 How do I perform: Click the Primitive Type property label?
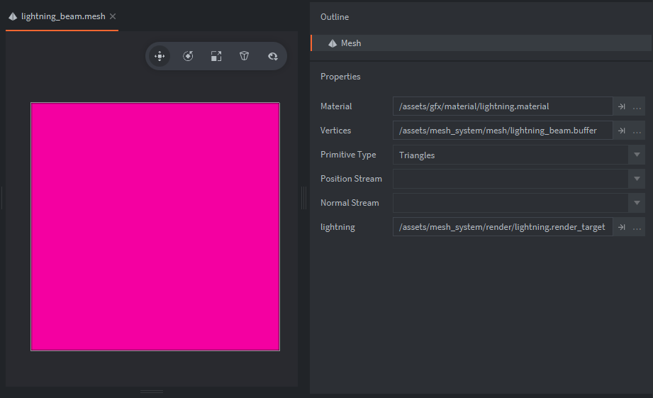[348, 155]
